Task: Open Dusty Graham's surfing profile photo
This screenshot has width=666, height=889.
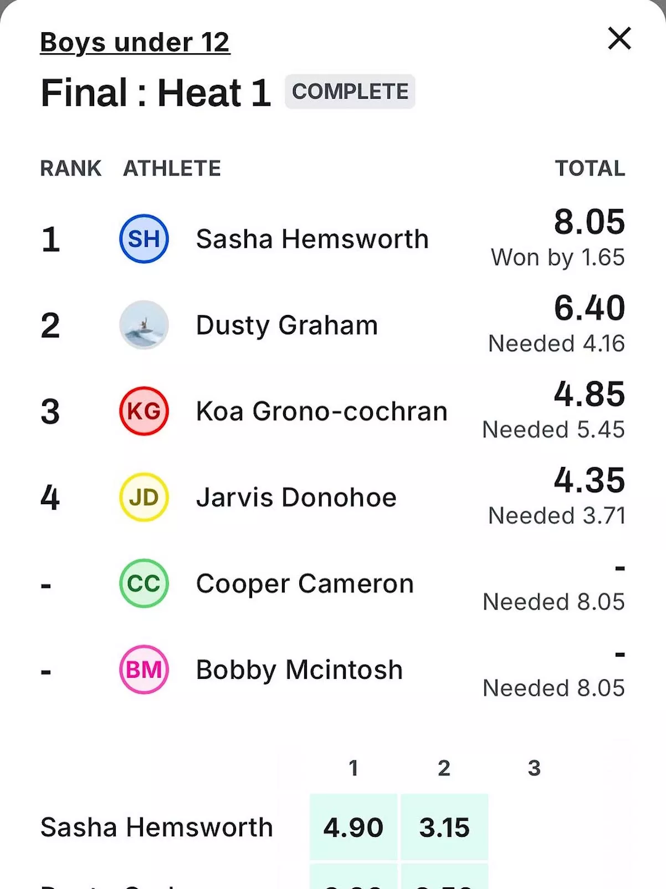Action: [144, 325]
